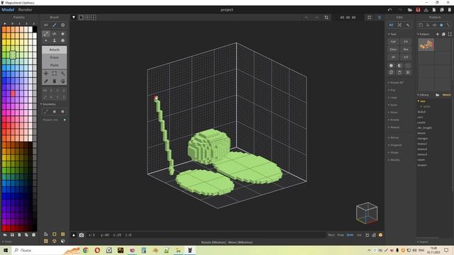The image size is (454, 255).
Task: Click the 40 40 40 model size field
Action: (x=348, y=17)
